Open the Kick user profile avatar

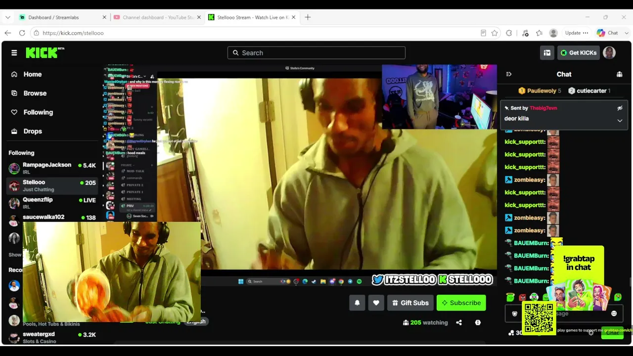(609, 53)
